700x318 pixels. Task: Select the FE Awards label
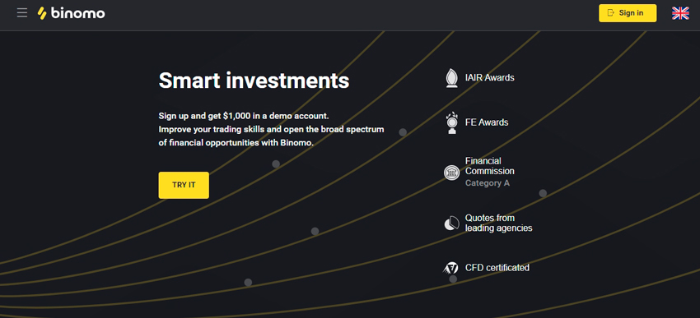[x=487, y=122]
